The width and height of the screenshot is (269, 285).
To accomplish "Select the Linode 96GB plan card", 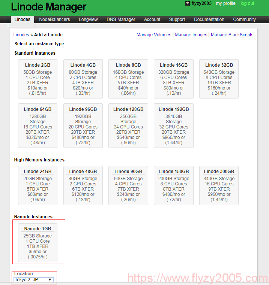I will click(83, 125).
